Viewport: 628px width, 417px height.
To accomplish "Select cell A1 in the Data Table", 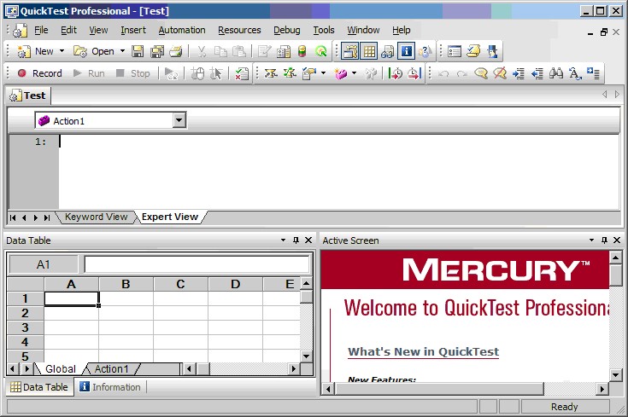I will click(71, 298).
